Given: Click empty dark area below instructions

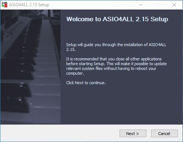Looking at the screenshot, I should tap(121, 105).
